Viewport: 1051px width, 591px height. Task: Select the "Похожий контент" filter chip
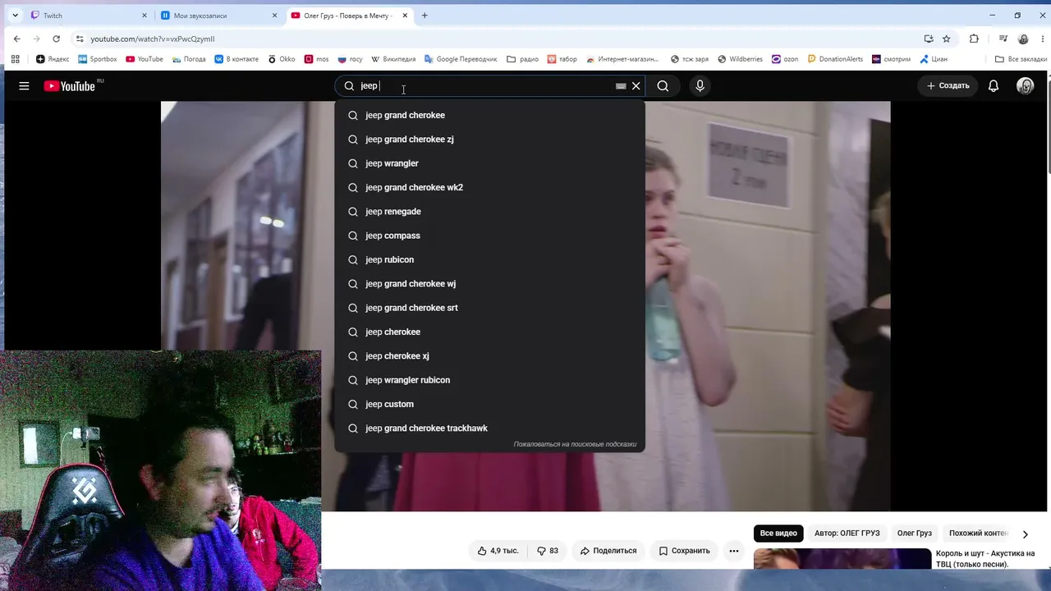click(979, 534)
